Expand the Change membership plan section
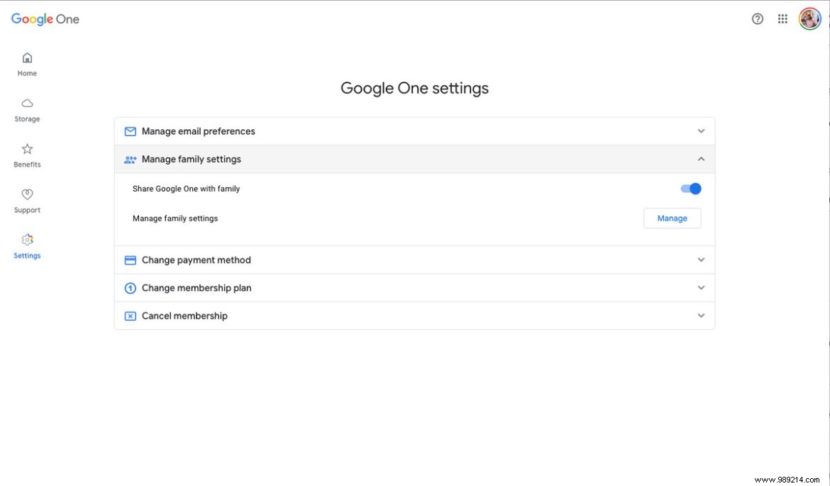The height and width of the screenshot is (486, 830). point(701,287)
